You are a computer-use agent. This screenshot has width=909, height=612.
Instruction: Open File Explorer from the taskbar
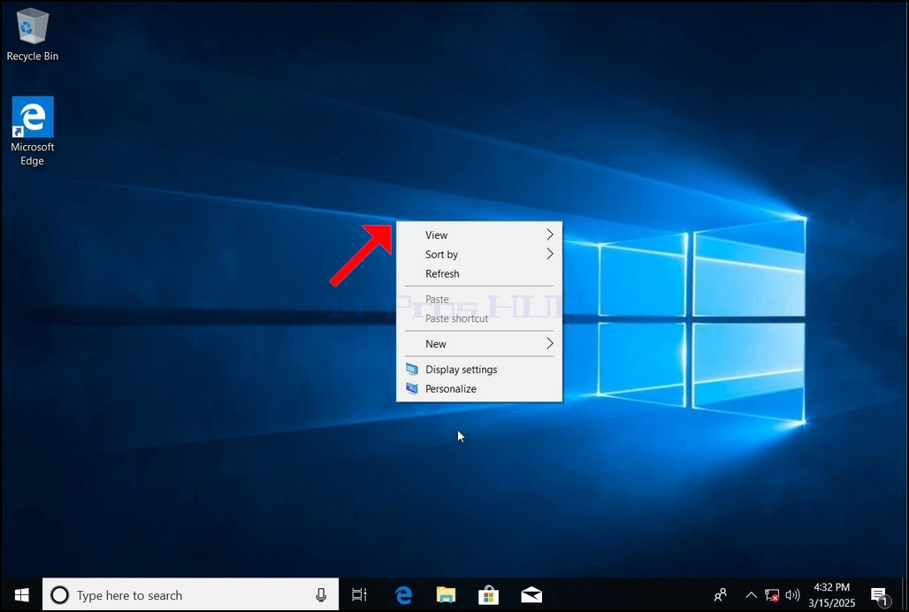click(x=446, y=594)
